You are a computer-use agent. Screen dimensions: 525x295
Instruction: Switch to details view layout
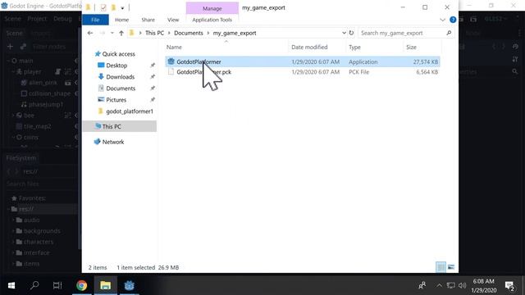(x=441, y=267)
